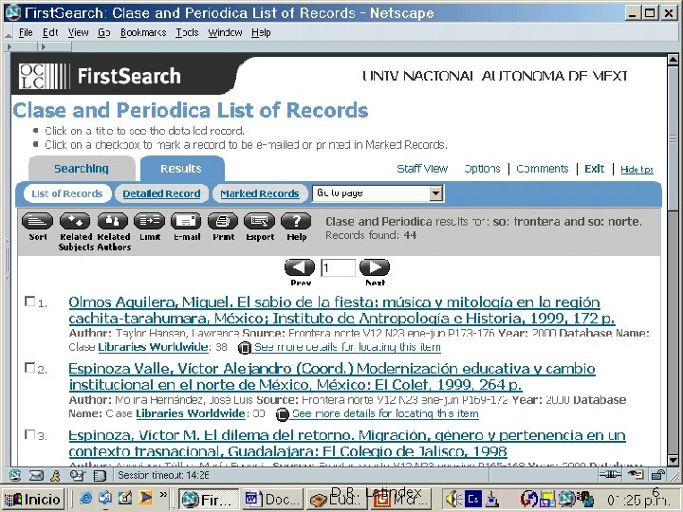The width and height of the screenshot is (683, 512).
Task: Click the Hide tips link
Action: [x=637, y=170]
